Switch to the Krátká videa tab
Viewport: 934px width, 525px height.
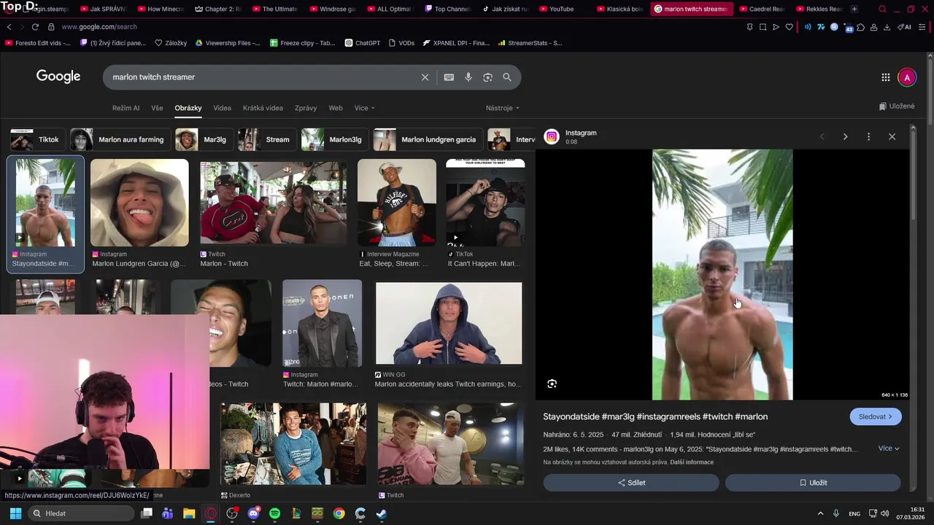[263, 108]
